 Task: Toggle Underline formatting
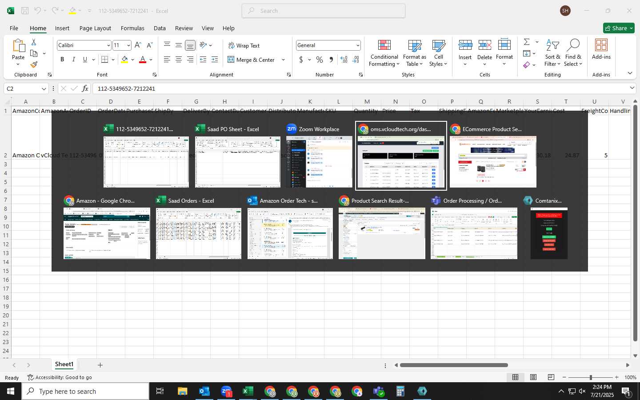(x=85, y=60)
